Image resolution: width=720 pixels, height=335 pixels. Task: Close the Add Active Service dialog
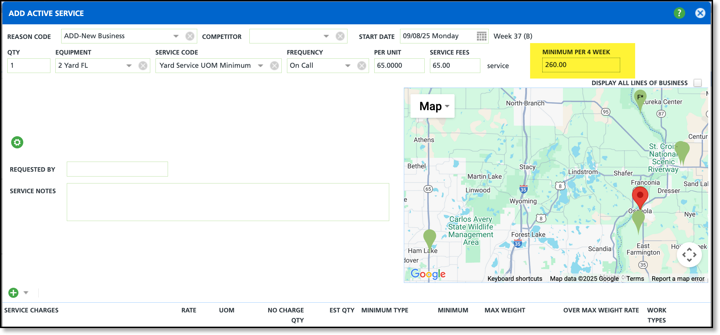coord(700,13)
